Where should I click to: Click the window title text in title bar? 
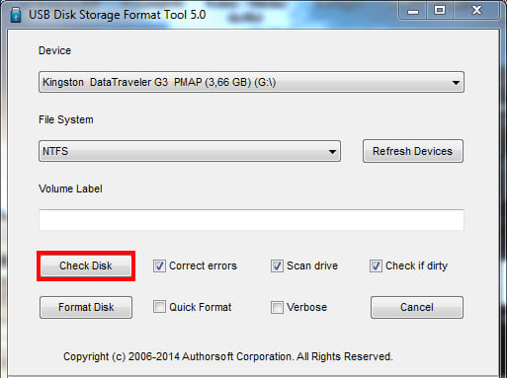tap(118, 15)
